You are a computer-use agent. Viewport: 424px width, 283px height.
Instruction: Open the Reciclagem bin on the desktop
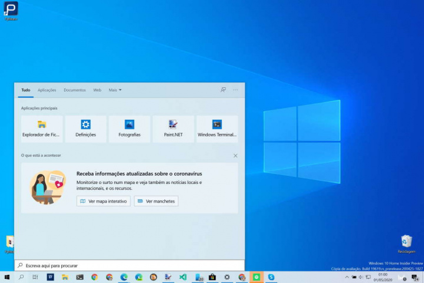click(x=406, y=242)
